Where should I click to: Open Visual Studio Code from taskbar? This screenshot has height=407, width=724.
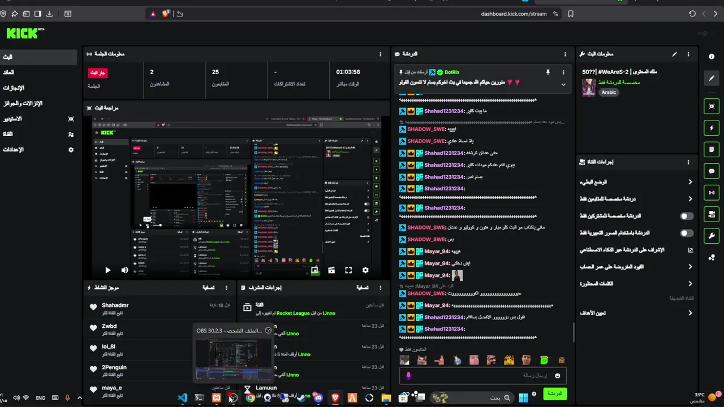coord(182,398)
